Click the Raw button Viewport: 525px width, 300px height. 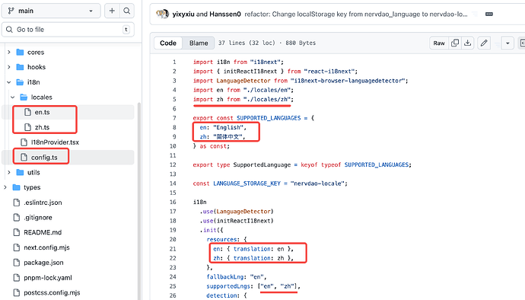439,43
